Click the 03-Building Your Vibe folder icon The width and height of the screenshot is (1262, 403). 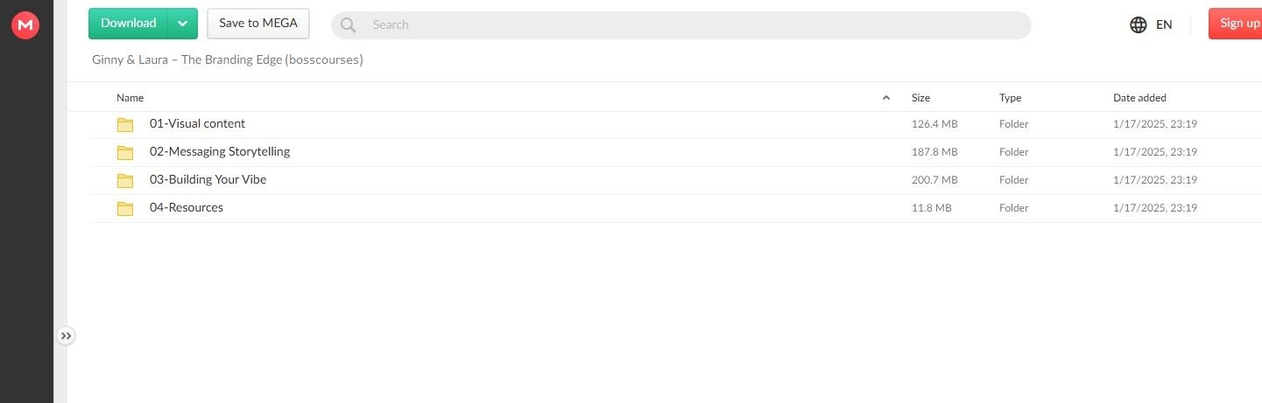pos(125,180)
